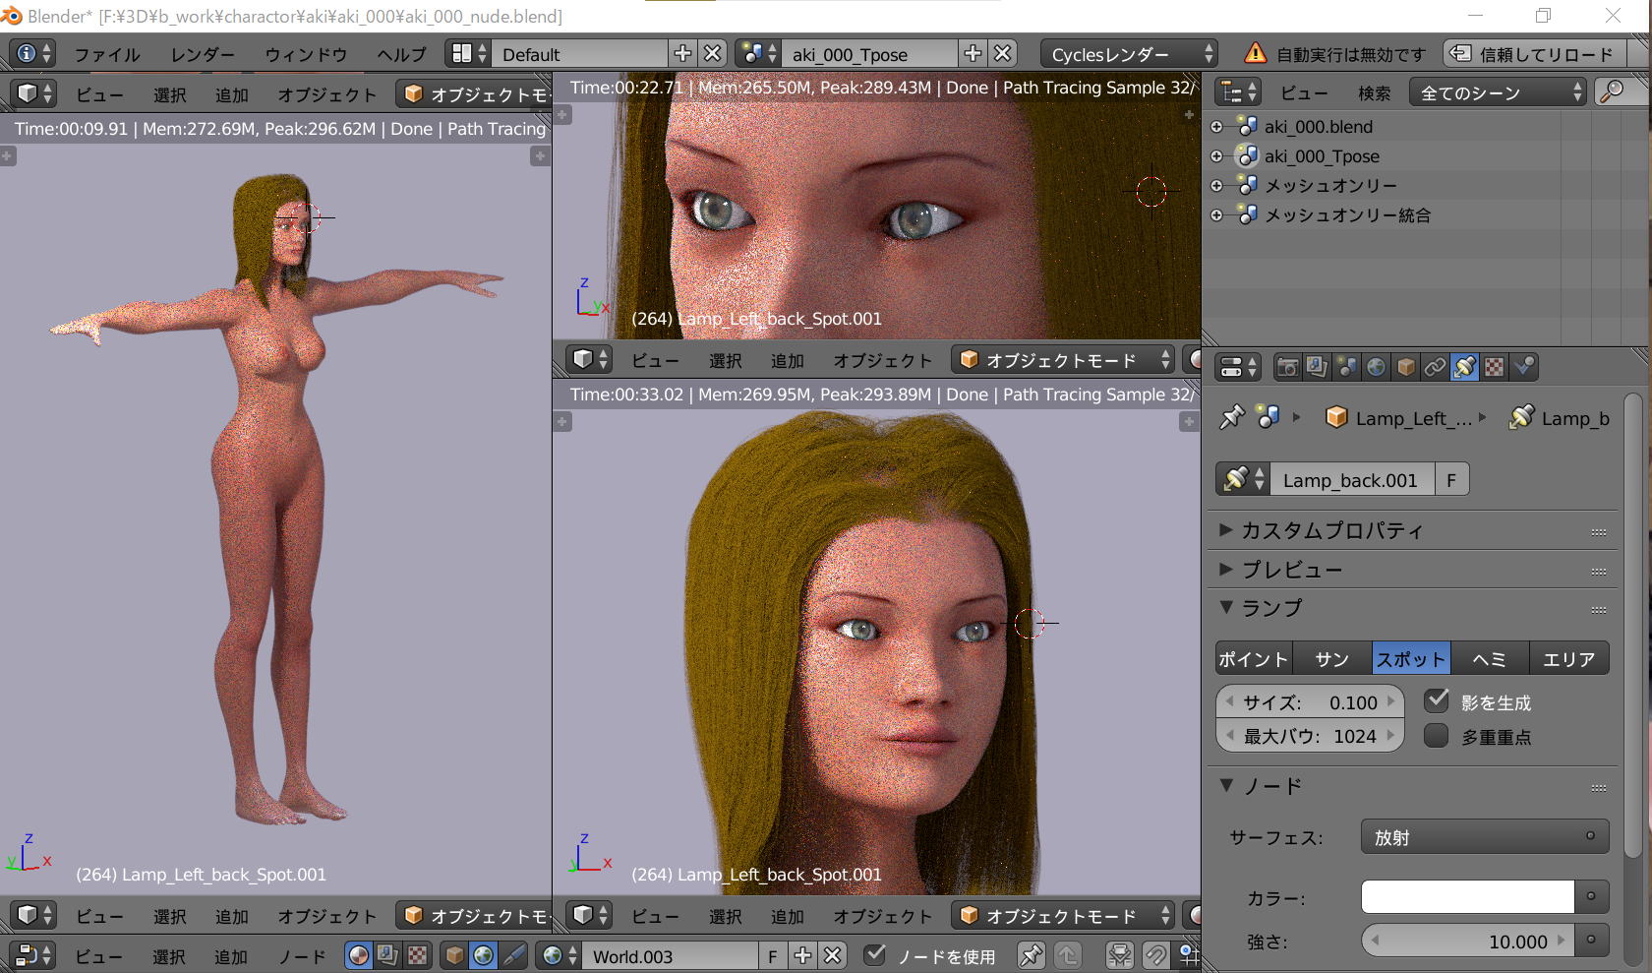Select the サン lamp type tab
The width and height of the screenshot is (1652, 973).
coord(1332,659)
